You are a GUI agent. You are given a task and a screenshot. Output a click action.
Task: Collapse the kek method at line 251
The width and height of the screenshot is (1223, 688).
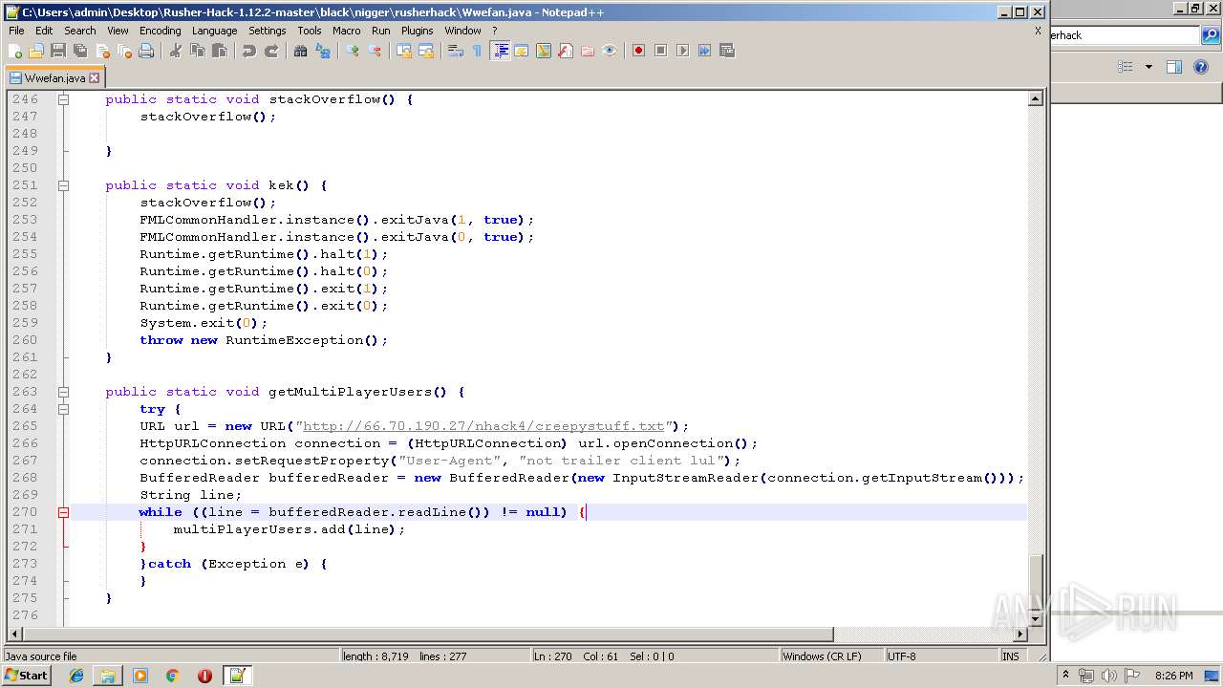[63, 185]
